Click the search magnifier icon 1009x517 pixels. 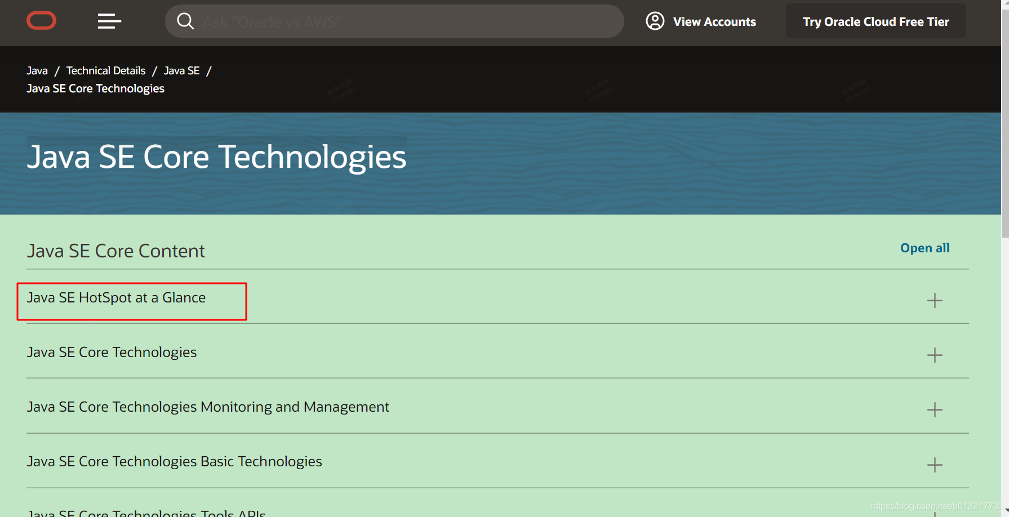(185, 21)
